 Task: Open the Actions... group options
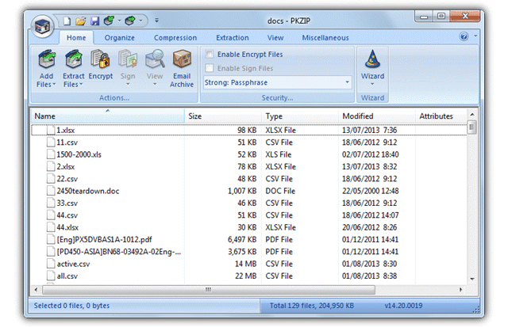pos(114,97)
